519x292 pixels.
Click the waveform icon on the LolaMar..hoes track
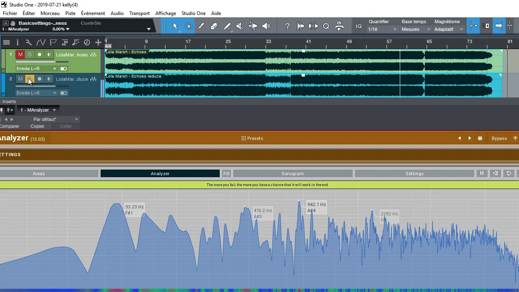pos(93,55)
